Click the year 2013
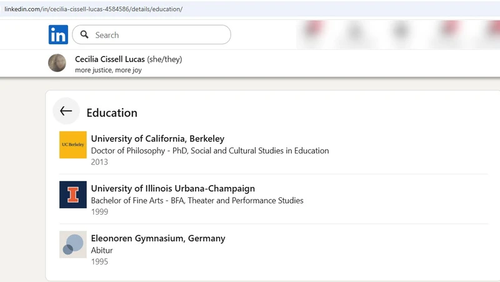The width and height of the screenshot is (500, 282). [x=99, y=162]
